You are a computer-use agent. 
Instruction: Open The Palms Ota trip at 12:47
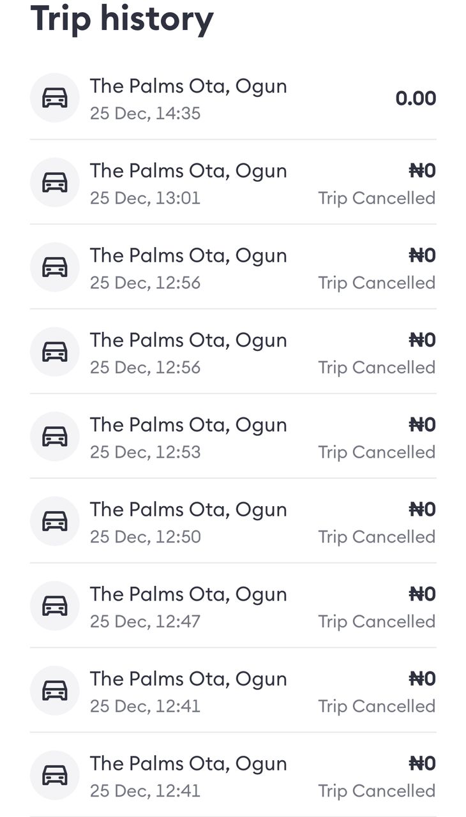(233, 606)
